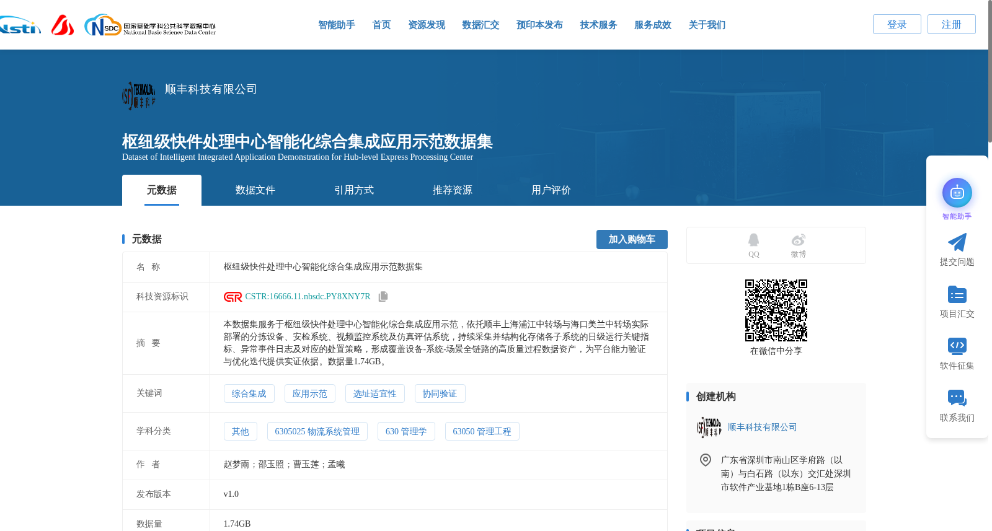Open the NSDC National Basic Science Data Center logo
Screen dimensions: 992x531
(x=150, y=25)
